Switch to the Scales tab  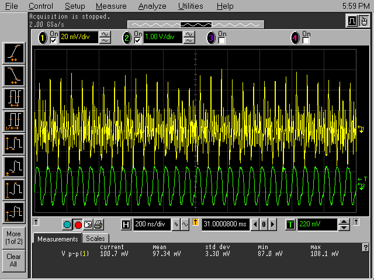tap(95, 239)
